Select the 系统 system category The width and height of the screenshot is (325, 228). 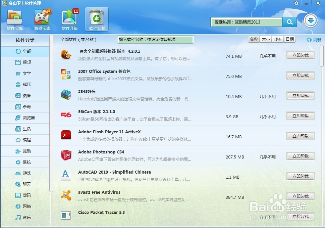pyautogui.click(x=25, y=162)
